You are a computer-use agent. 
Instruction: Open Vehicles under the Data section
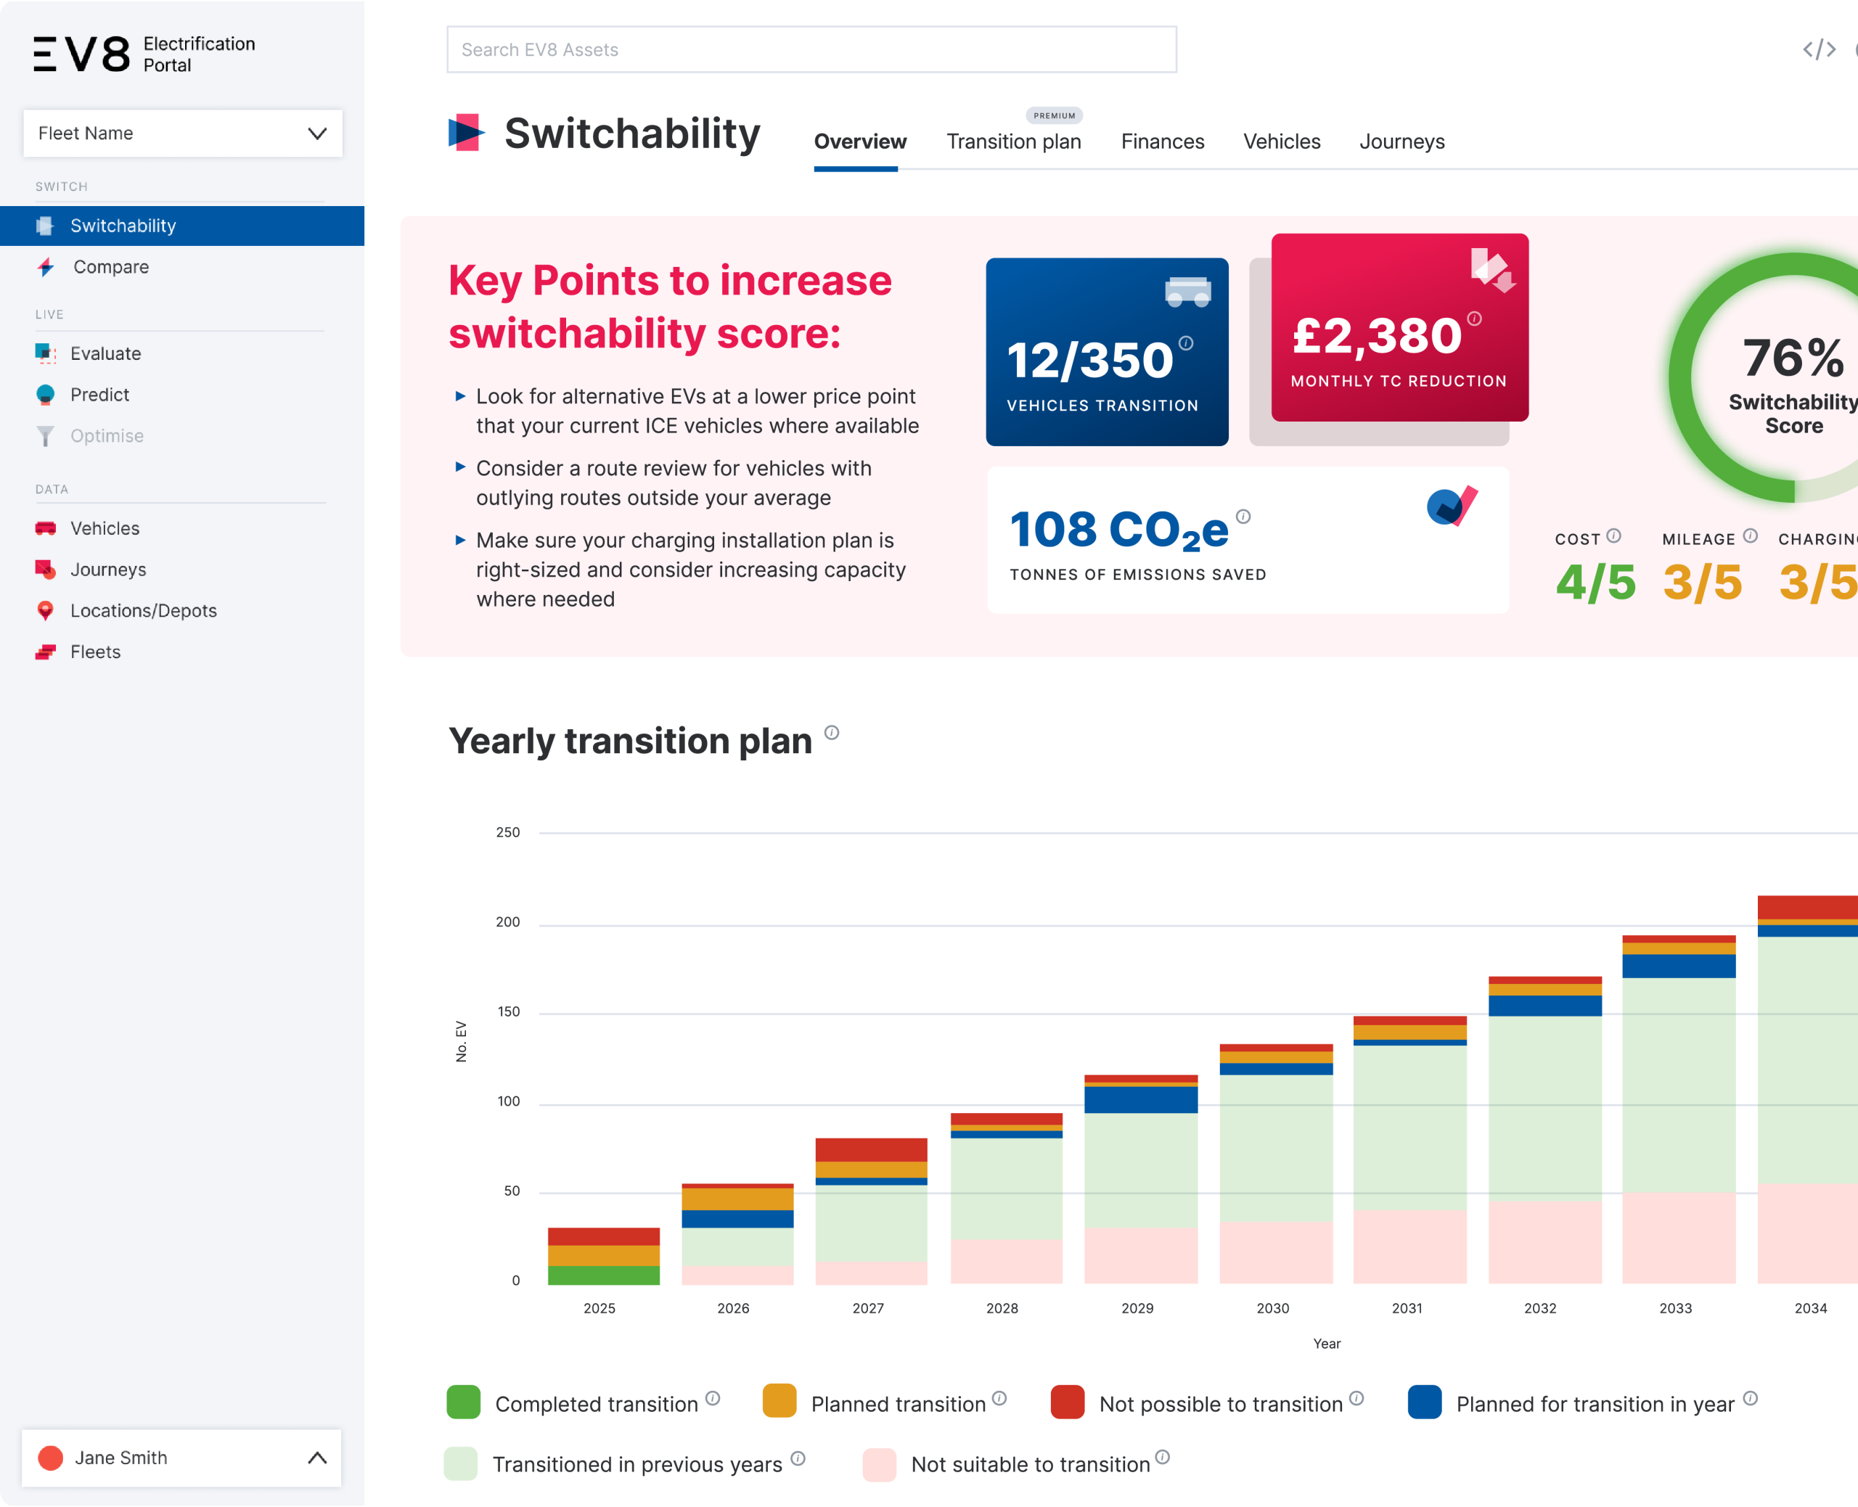click(105, 529)
